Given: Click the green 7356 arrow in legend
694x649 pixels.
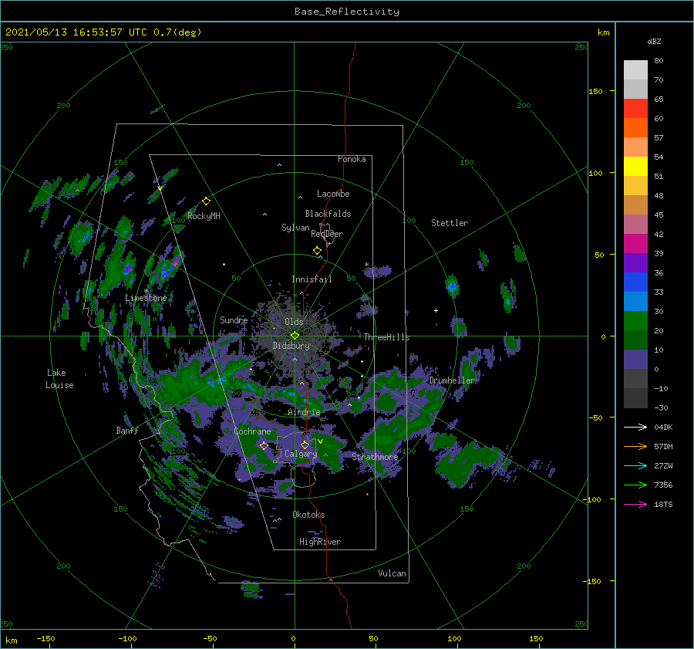Looking at the screenshot, I should [635, 485].
